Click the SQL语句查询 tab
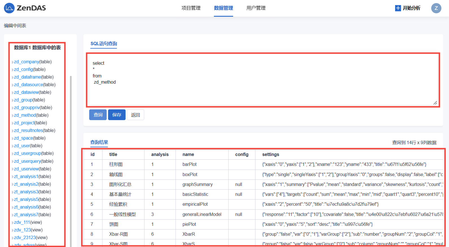Screen dimensions: 449x247 (x=104, y=44)
